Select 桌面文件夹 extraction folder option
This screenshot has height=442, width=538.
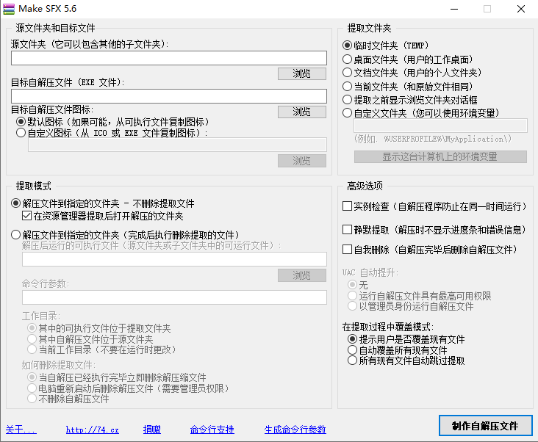348,59
